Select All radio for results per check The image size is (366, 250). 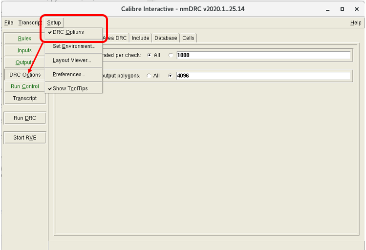149,55
